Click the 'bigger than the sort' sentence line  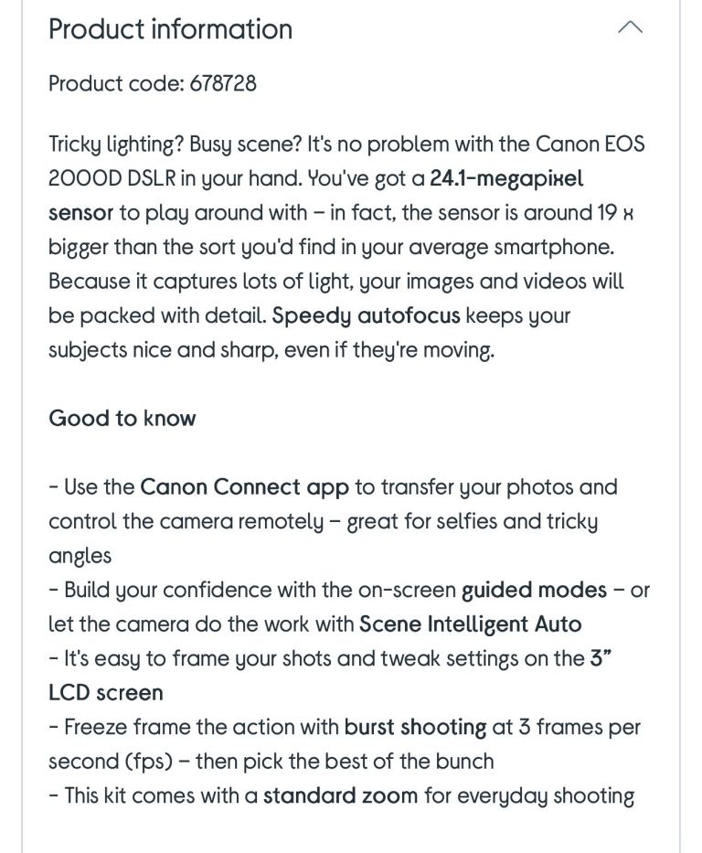click(x=331, y=248)
